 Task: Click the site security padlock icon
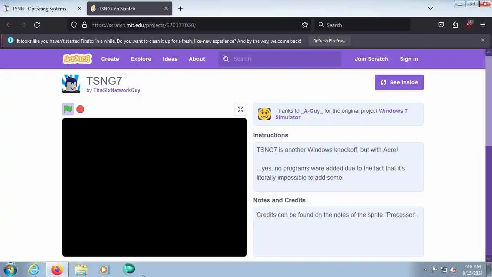(x=85, y=25)
